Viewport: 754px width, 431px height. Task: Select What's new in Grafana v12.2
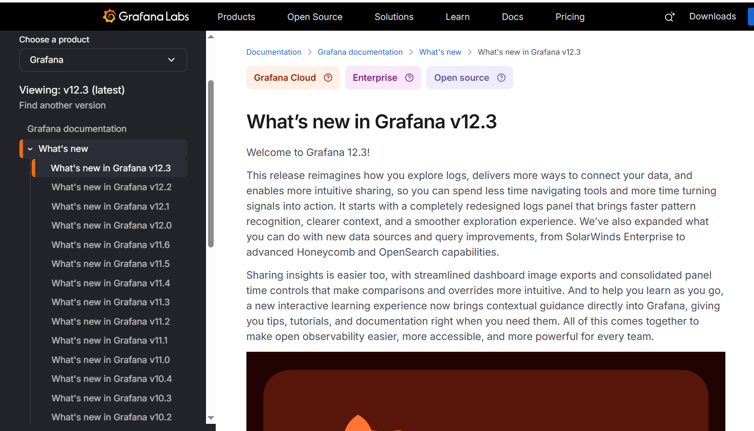coord(111,187)
